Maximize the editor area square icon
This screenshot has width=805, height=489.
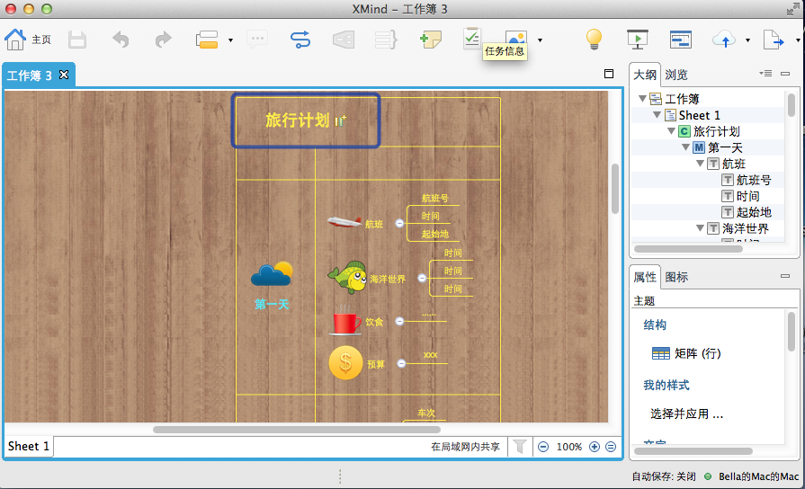pyautogui.click(x=609, y=74)
